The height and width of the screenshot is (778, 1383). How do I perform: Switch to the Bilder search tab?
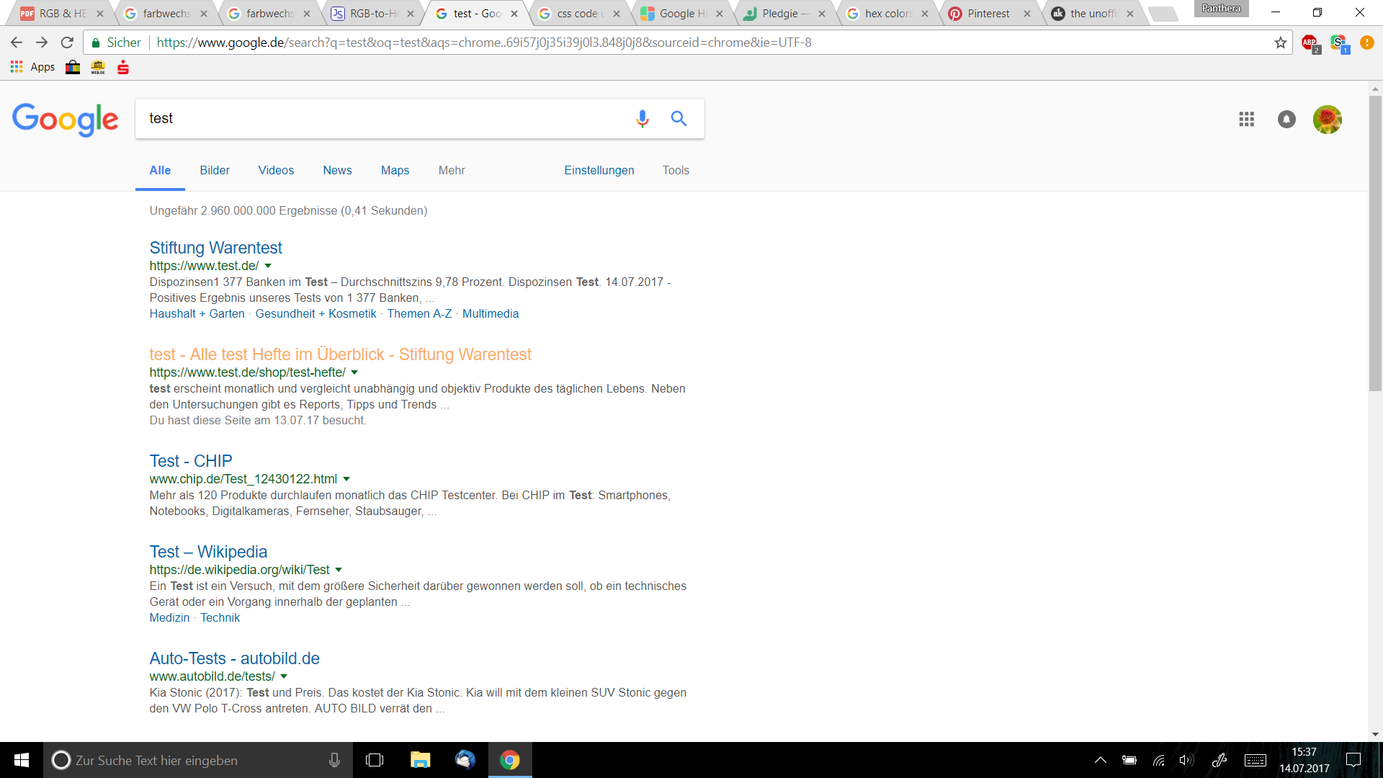pos(214,171)
